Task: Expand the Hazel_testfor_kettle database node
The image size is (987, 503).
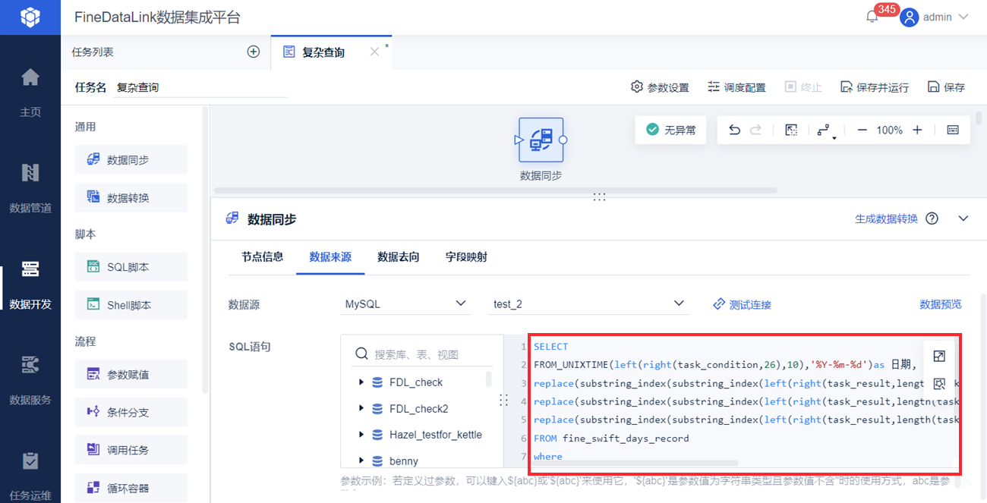Action: tap(361, 435)
